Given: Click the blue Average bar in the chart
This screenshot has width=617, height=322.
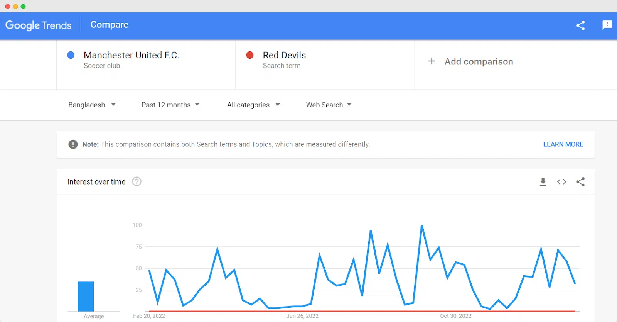Looking at the screenshot, I should pos(86,297).
